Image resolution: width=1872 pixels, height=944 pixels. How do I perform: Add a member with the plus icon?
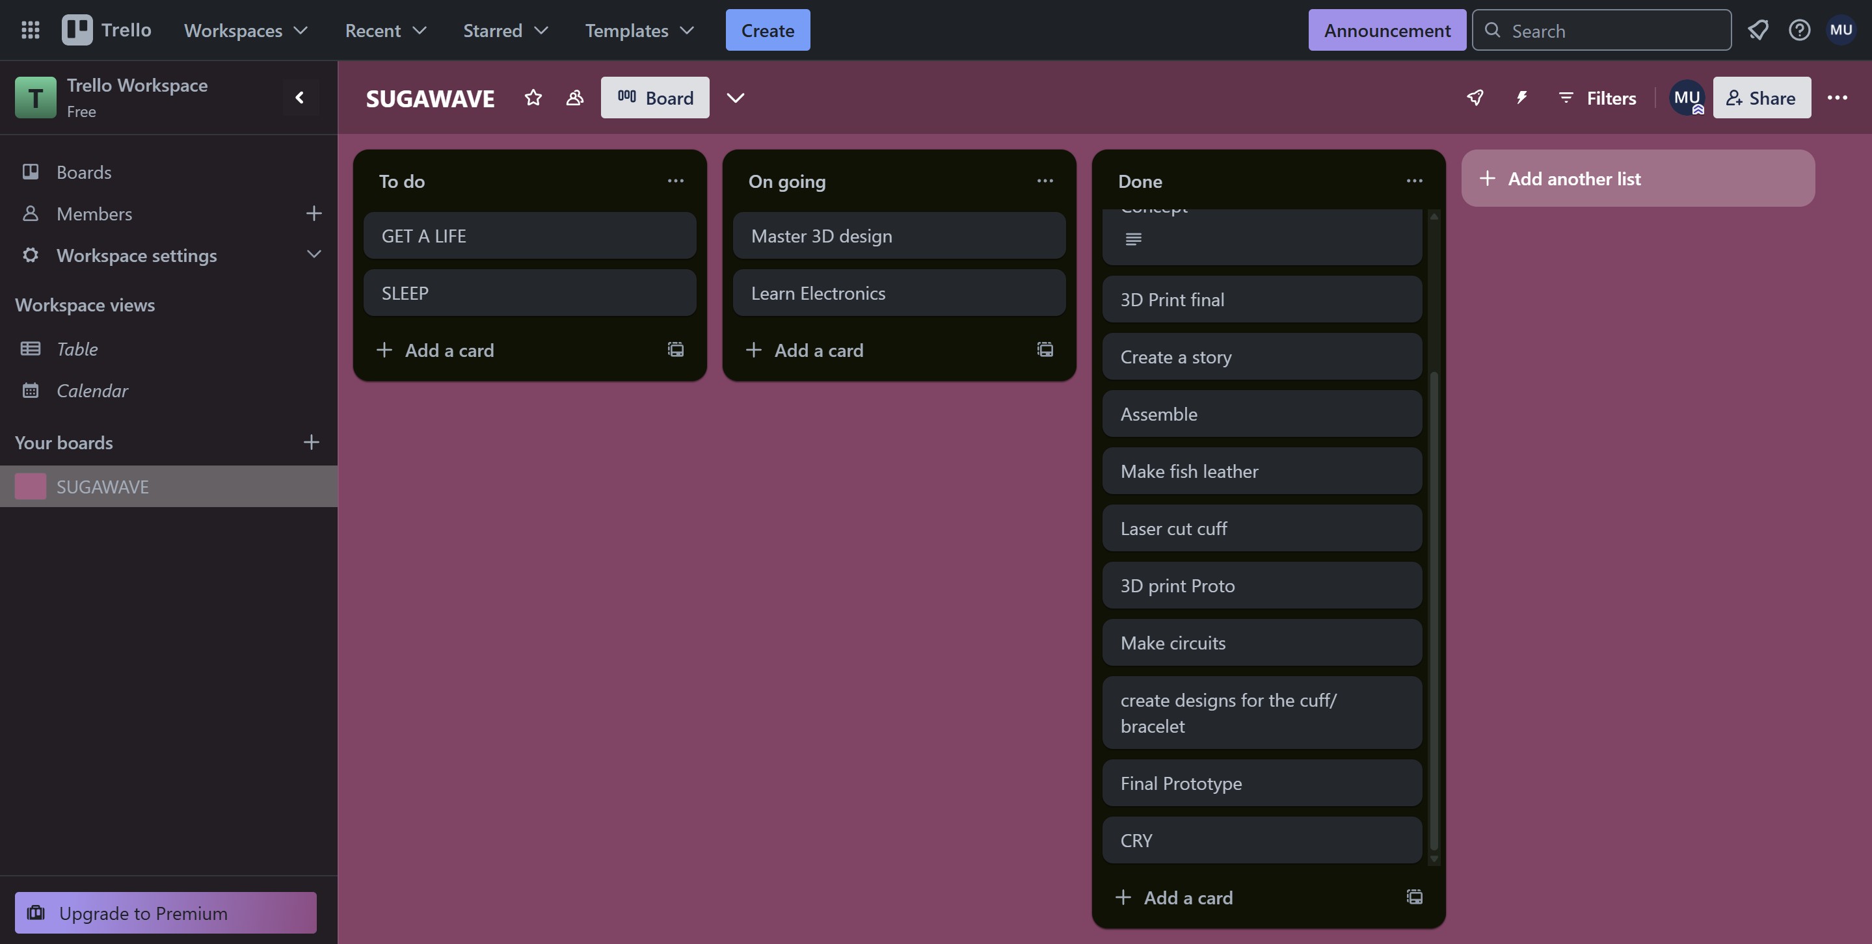pos(314,213)
